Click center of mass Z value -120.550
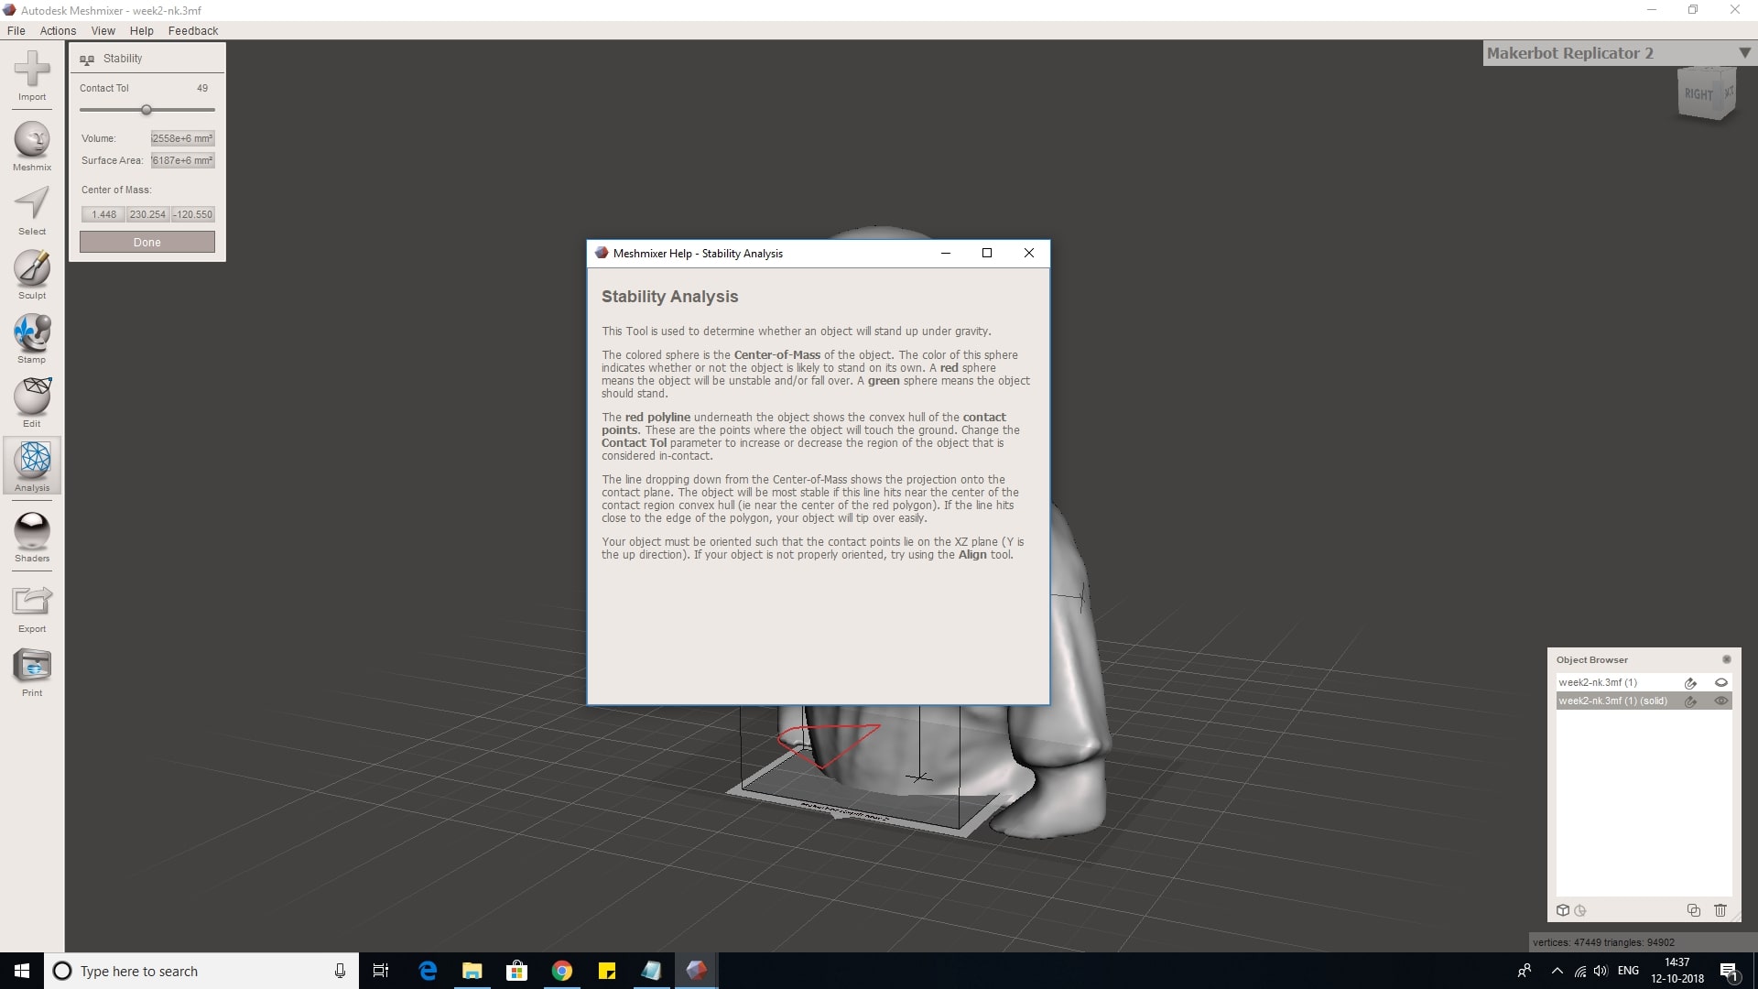The height and width of the screenshot is (989, 1758). pyautogui.click(x=193, y=214)
